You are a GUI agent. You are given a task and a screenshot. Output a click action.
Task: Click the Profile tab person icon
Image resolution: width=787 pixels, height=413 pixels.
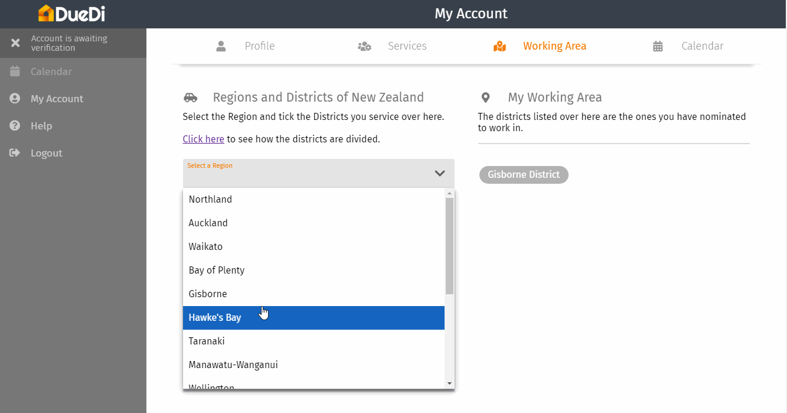click(x=221, y=46)
